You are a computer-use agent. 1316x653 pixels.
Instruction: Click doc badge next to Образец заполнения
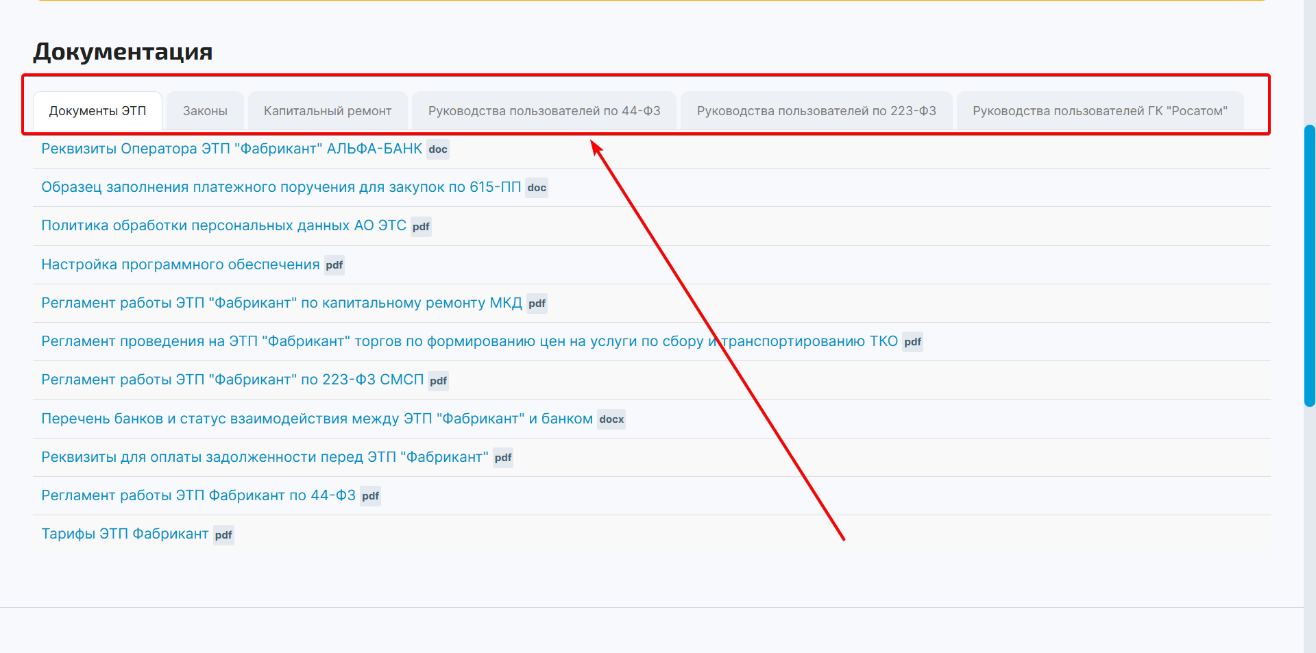537,188
